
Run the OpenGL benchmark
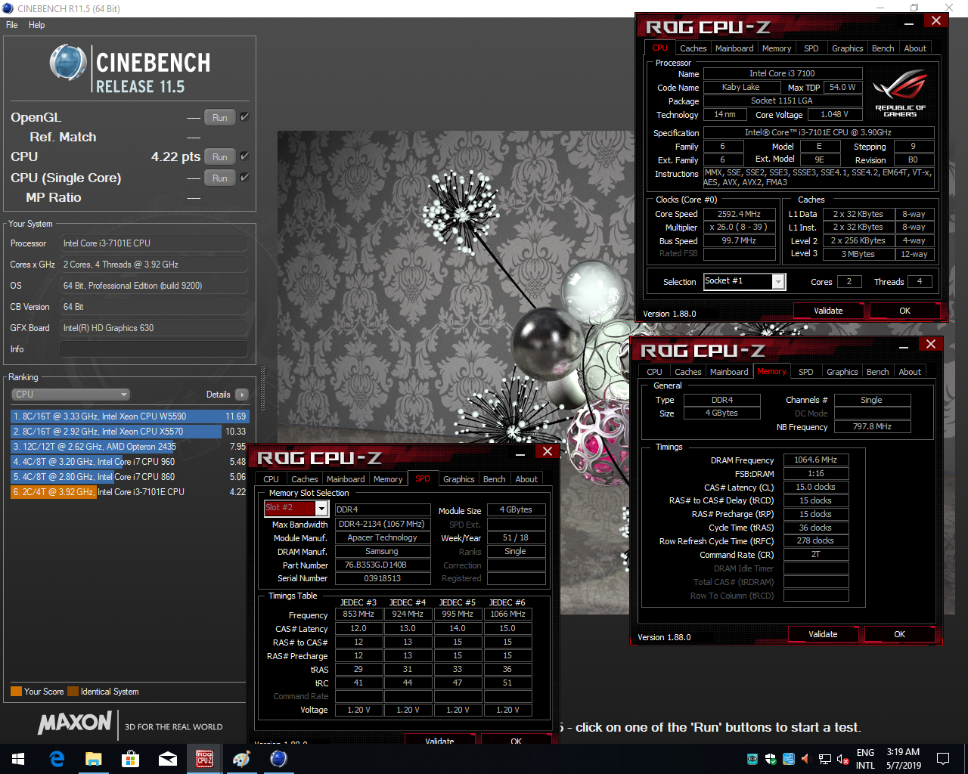(219, 117)
